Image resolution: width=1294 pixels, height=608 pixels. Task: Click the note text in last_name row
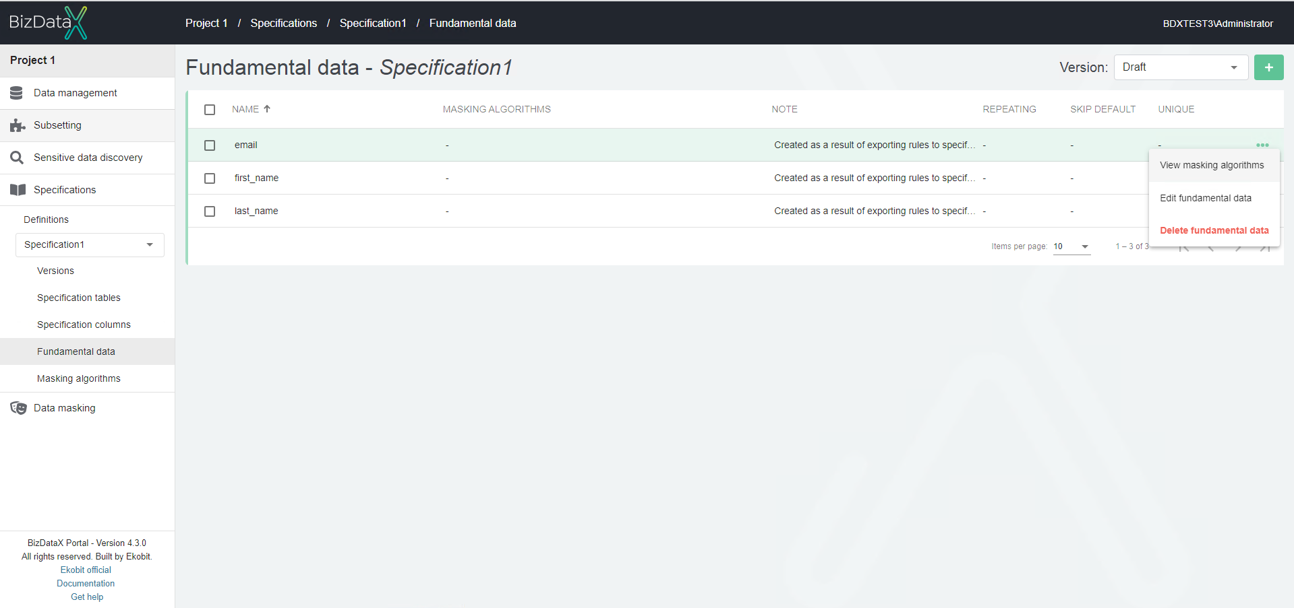pyautogui.click(x=875, y=211)
